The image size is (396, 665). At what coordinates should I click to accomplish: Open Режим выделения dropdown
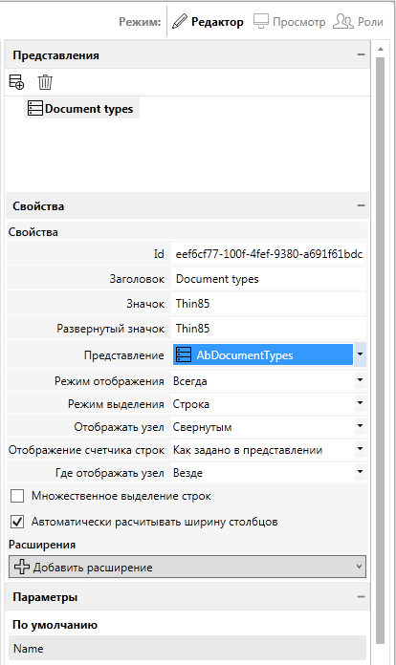(x=360, y=403)
